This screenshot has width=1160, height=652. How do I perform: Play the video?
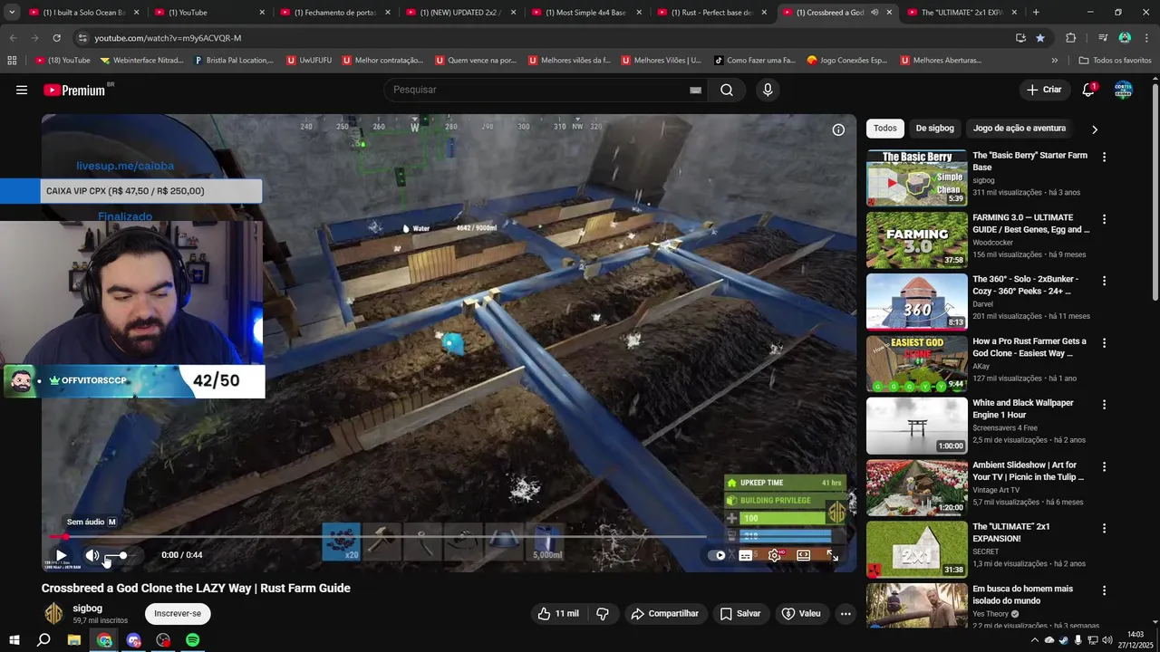[x=61, y=555]
